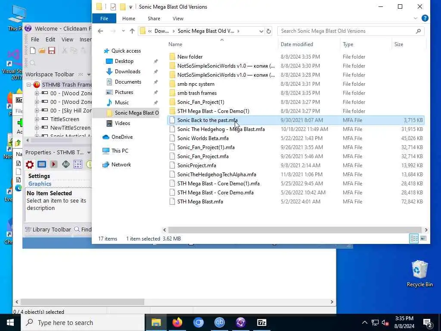Open the Properties panel dropdown arrow
Viewport: 441px width, 331px height.
pos(89,153)
